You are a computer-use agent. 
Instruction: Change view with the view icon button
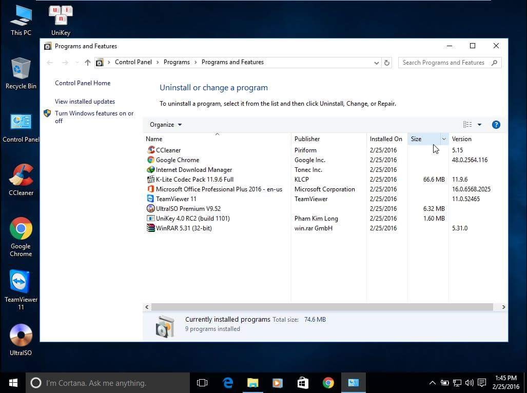click(x=467, y=125)
